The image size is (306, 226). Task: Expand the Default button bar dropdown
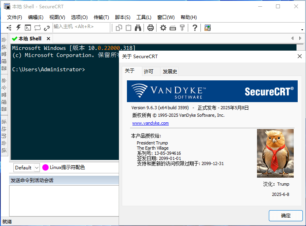(x=37, y=167)
